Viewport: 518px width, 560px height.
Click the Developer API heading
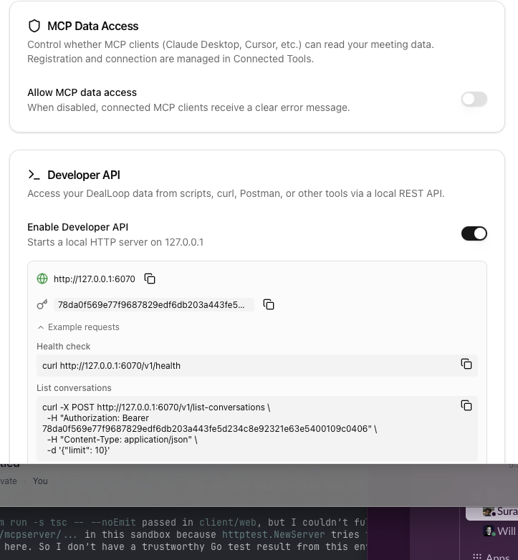[x=84, y=175]
